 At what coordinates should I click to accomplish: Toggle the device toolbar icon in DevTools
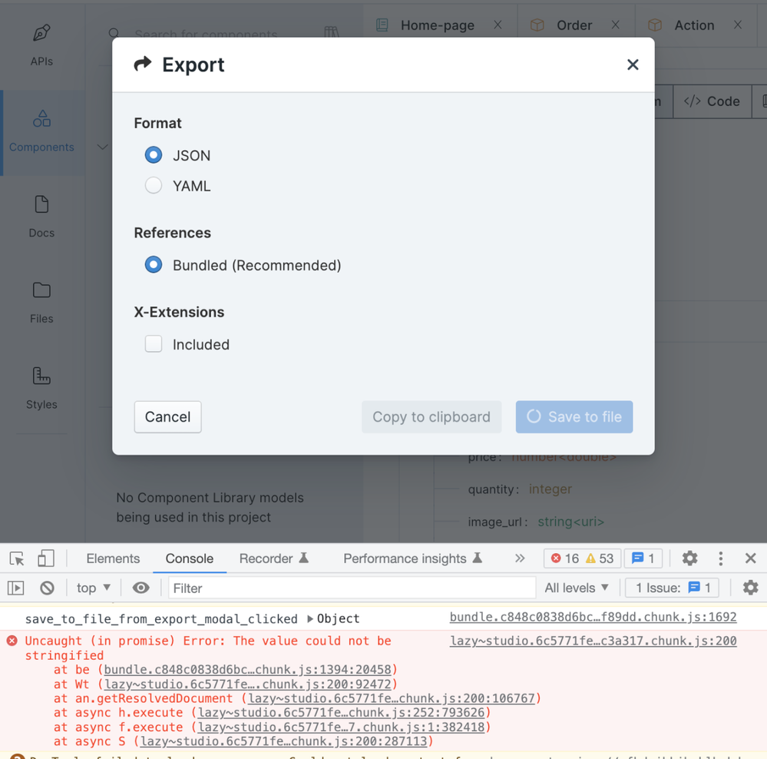pyautogui.click(x=46, y=558)
